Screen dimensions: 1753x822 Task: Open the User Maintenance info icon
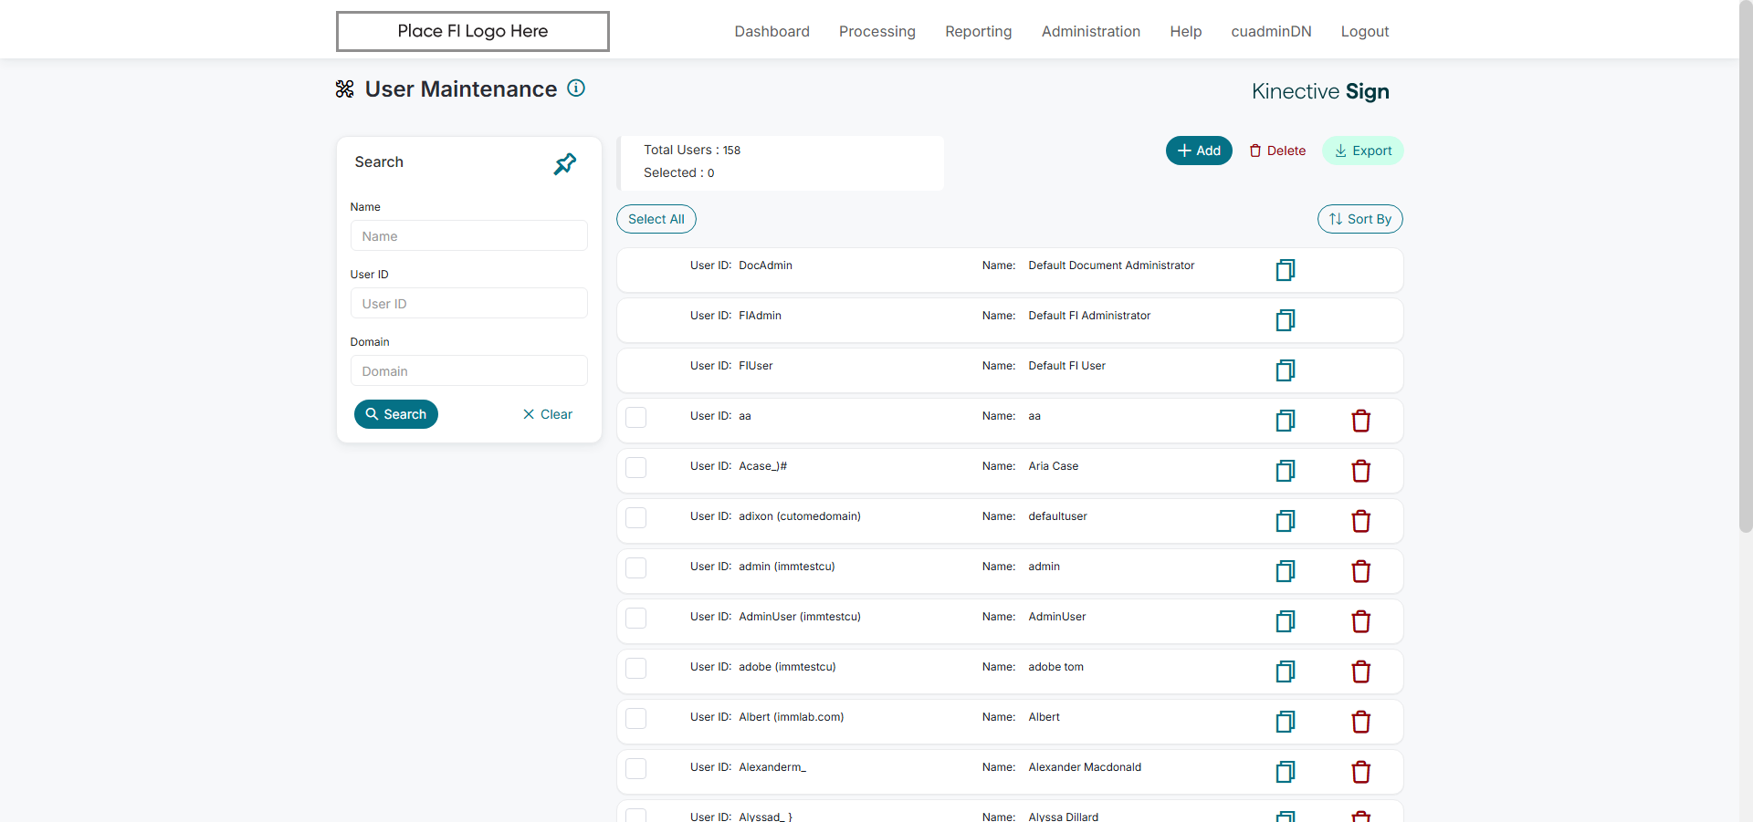[576, 88]
